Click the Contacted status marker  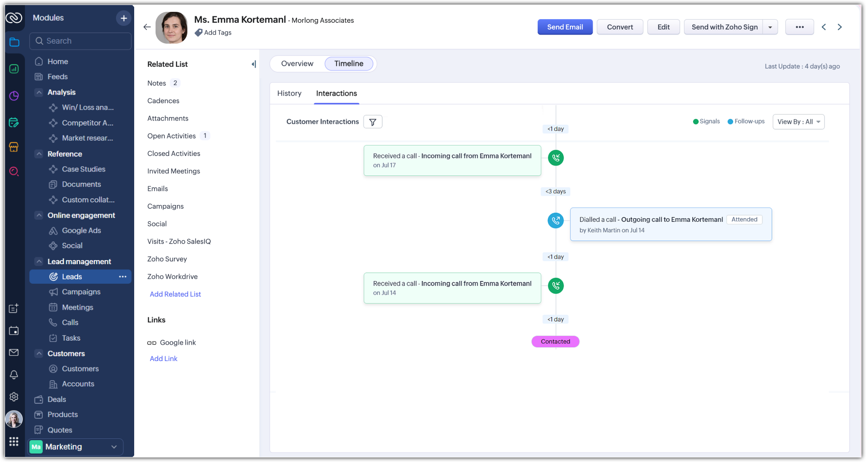(x=555, y=341)
